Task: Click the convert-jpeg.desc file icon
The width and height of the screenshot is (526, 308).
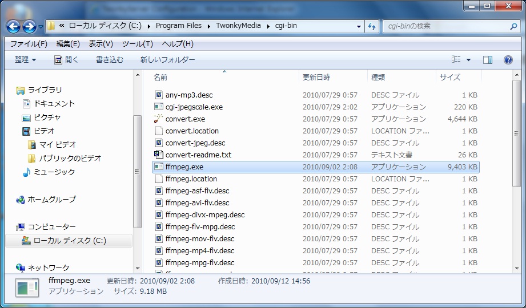Action: click(159, 143)
